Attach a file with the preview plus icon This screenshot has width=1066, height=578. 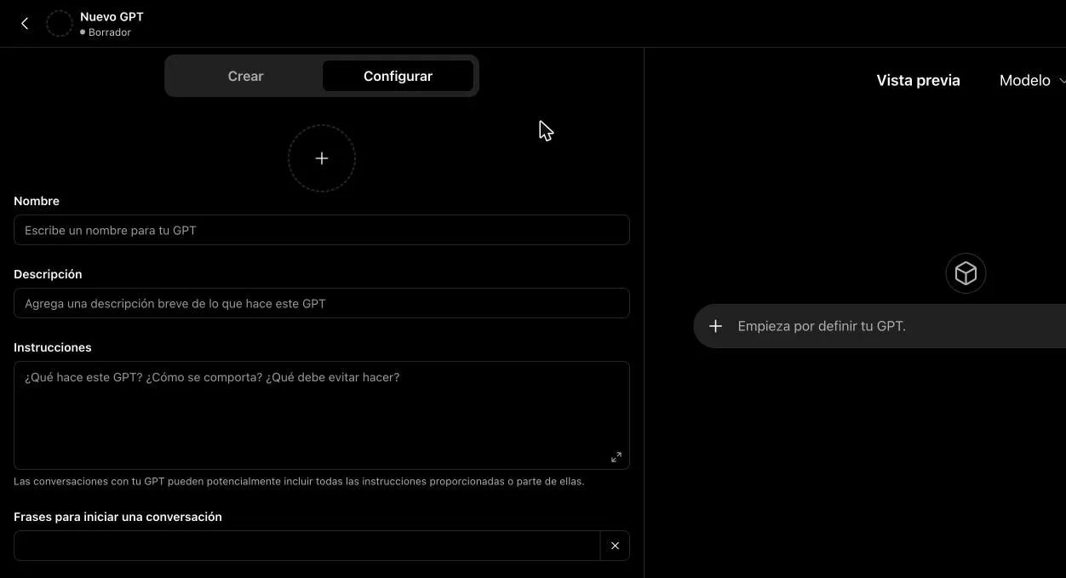click(716, 326)
